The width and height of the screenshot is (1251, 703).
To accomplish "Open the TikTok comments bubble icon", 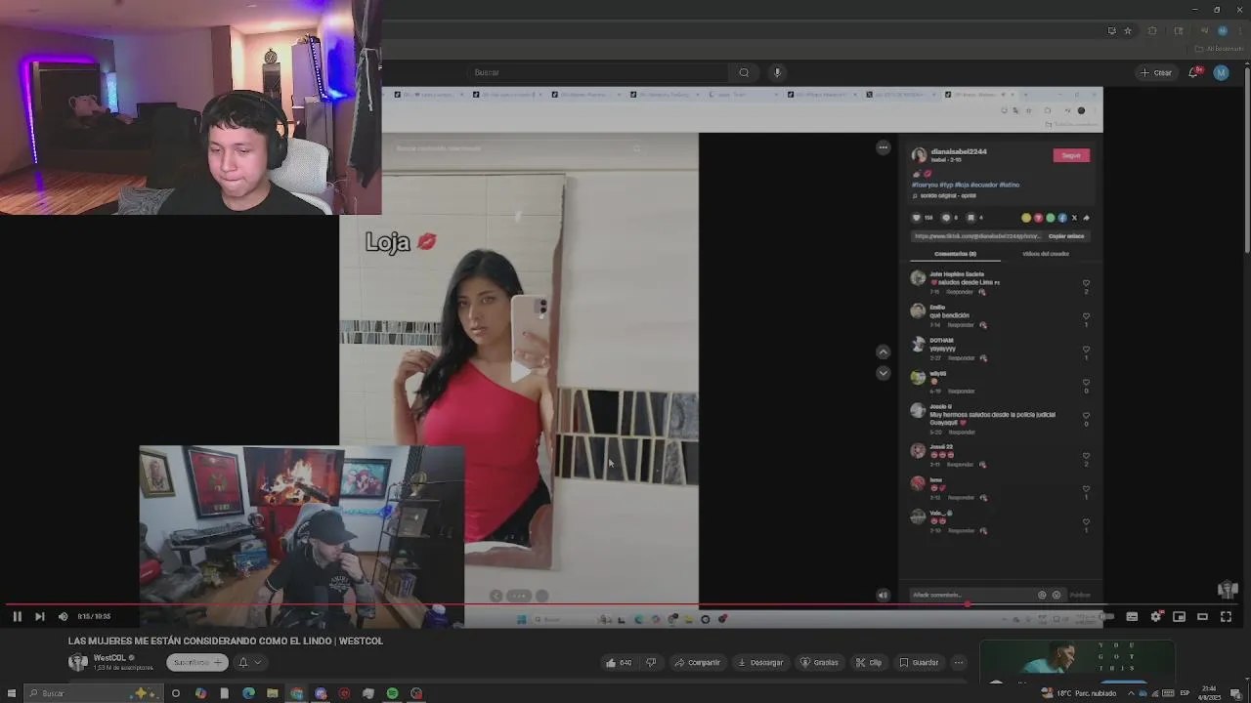I will (945, 218).
